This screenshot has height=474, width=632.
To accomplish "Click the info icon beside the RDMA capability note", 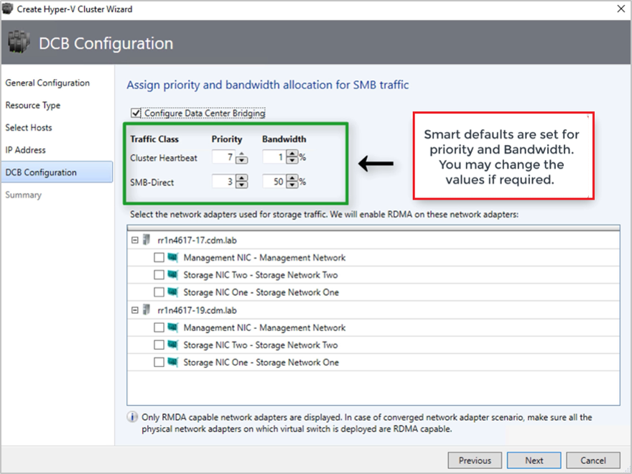I will point(131,416).
